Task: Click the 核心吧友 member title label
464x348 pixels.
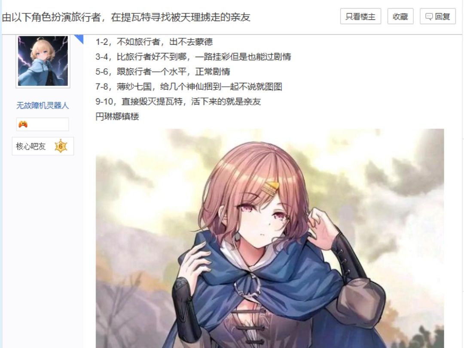Action: click(31, 146)
